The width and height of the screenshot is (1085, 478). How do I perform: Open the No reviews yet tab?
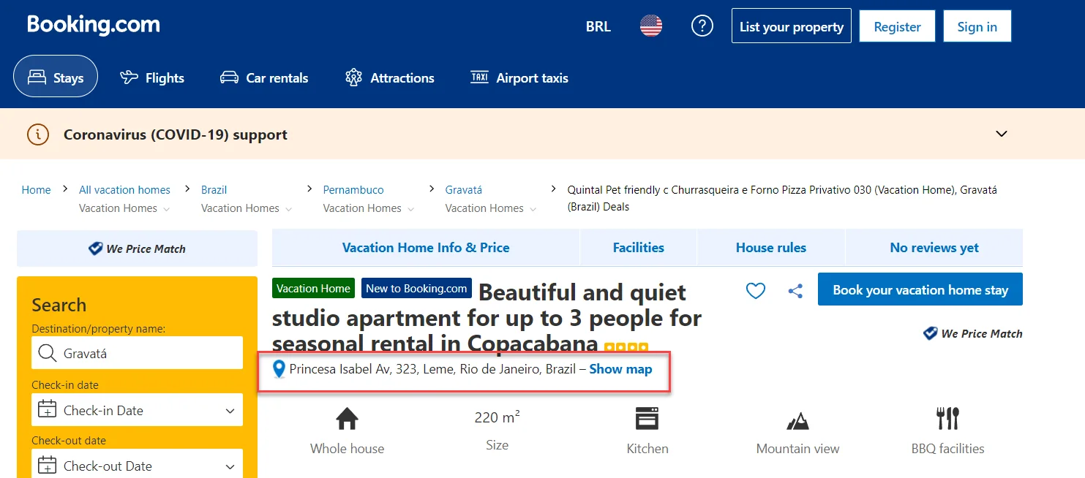[x=934, y=248]
